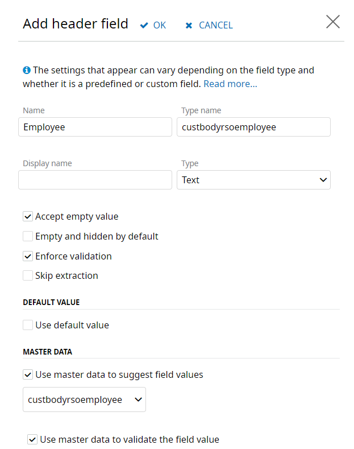Close the Add header field dialog
Screen dimensions: 354x449
(332, 22)
